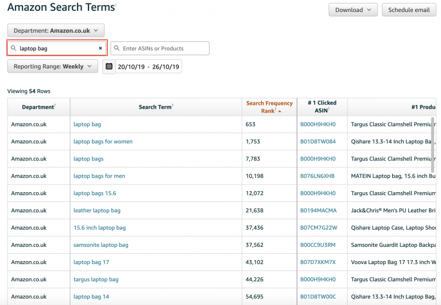Open the calendar date picker icon
The image size is (441, 305).
pyautogui.click(x=109, y=67)
